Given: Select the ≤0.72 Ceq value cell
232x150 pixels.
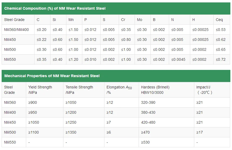Looking at the screenshot, I should [x=221, y=59].
